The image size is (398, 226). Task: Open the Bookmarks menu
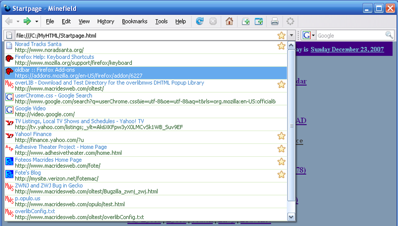pos(134,21)
